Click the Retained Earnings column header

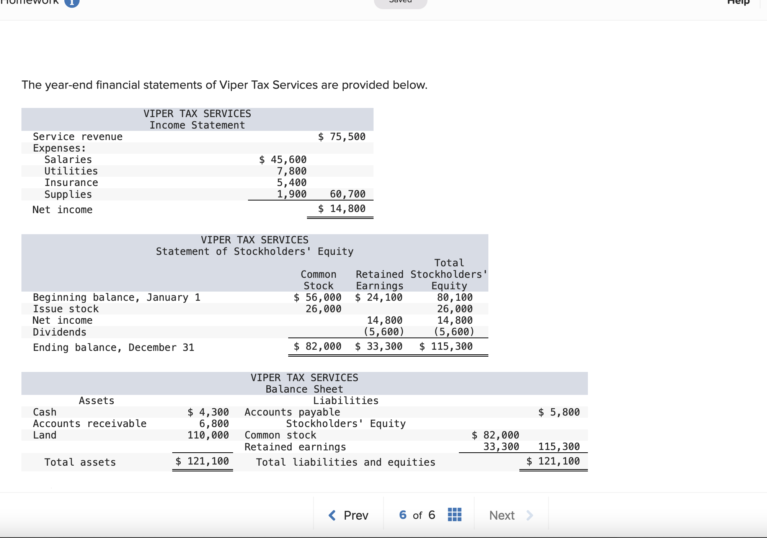point(379,280)
